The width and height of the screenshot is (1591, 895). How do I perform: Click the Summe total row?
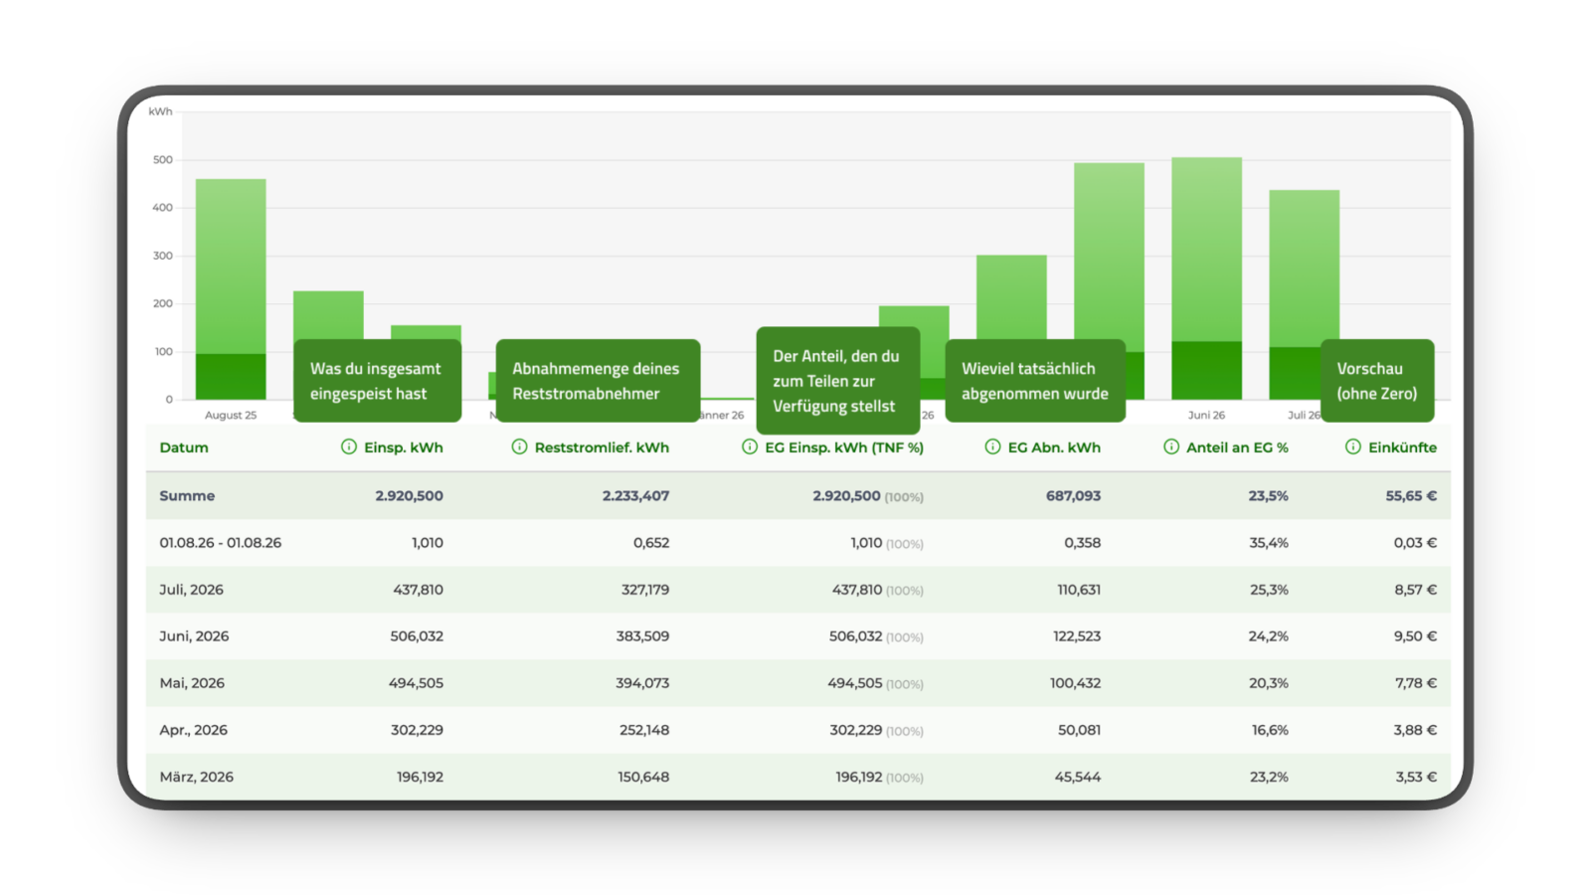[798, 495]
